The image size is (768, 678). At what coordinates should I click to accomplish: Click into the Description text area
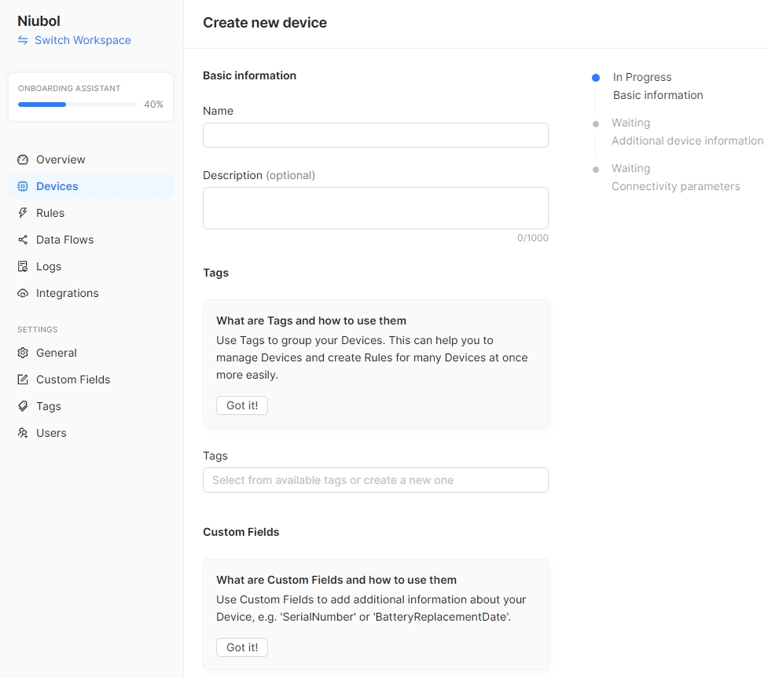pos(375,208)
